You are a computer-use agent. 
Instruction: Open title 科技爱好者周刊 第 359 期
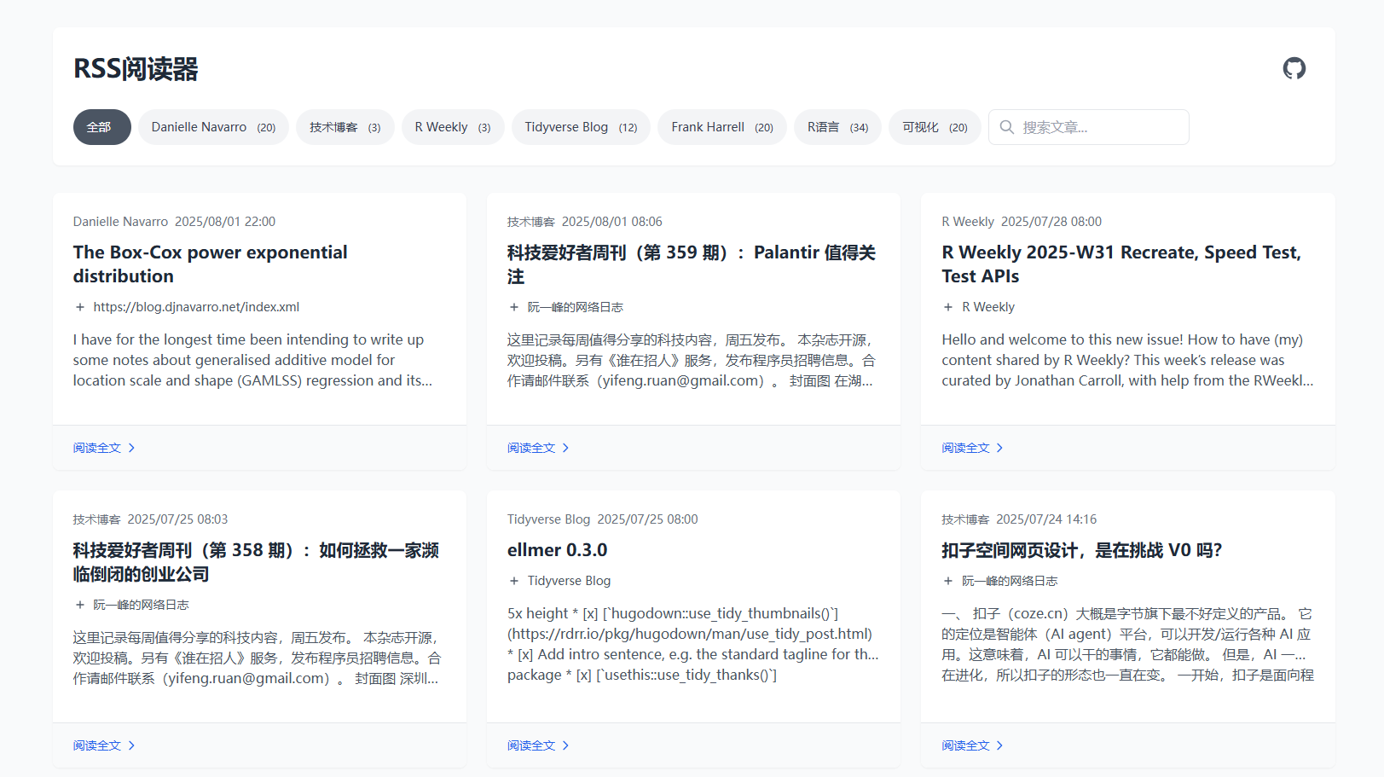(692, 264)
